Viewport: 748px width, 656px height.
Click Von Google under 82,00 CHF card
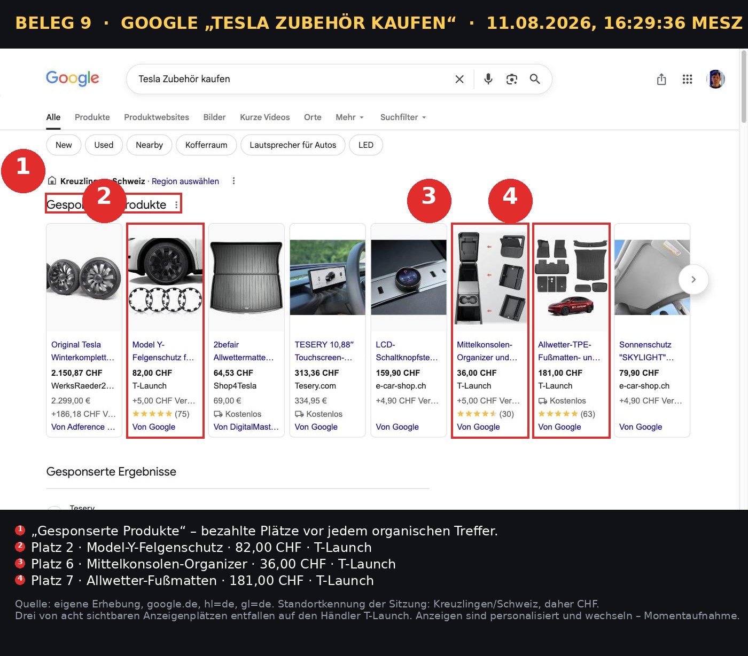pyautogui.click(x=154, y=427)
